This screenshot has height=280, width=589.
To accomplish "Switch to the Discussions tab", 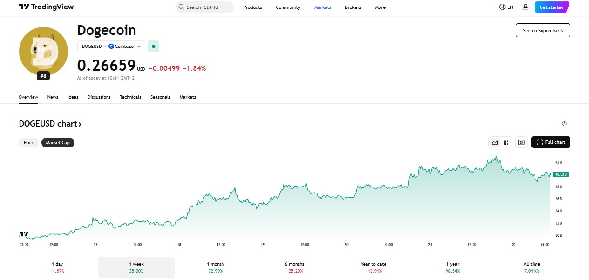I will [99, 97].
